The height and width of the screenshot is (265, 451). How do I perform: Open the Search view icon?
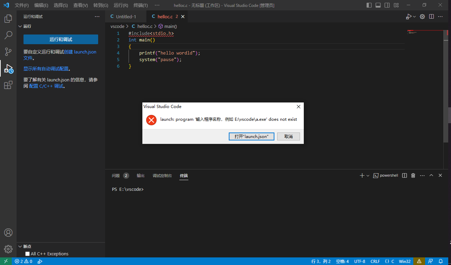8,35
